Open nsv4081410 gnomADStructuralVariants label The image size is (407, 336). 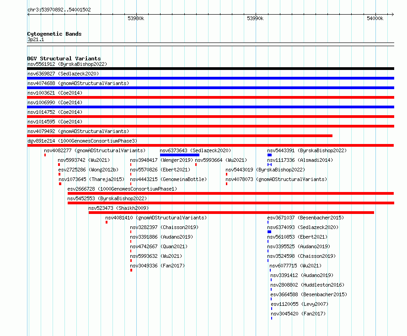tap(156, 218)
